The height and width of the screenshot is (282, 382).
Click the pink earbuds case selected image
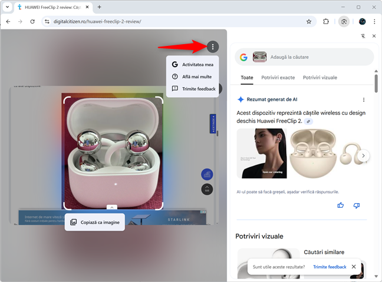pyautogui.click(x=113, y=153)
